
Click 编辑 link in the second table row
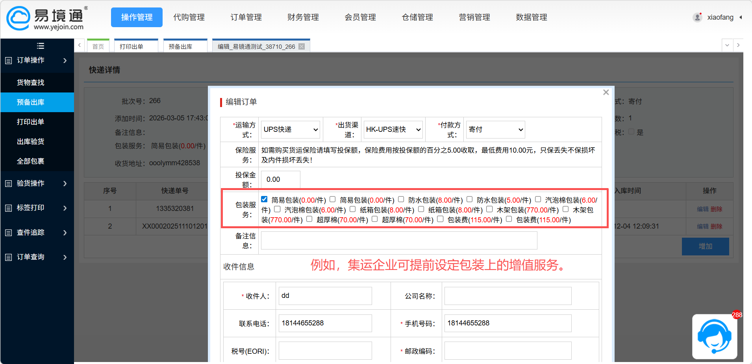point(702,226)
